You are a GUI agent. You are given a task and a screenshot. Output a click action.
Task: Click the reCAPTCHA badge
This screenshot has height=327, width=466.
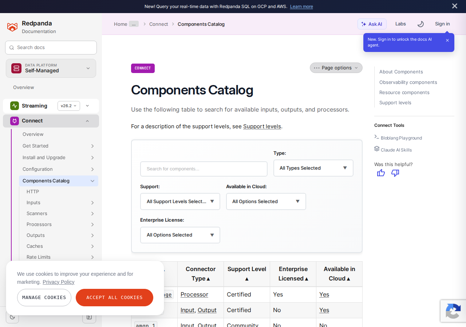tap(453, 311)
